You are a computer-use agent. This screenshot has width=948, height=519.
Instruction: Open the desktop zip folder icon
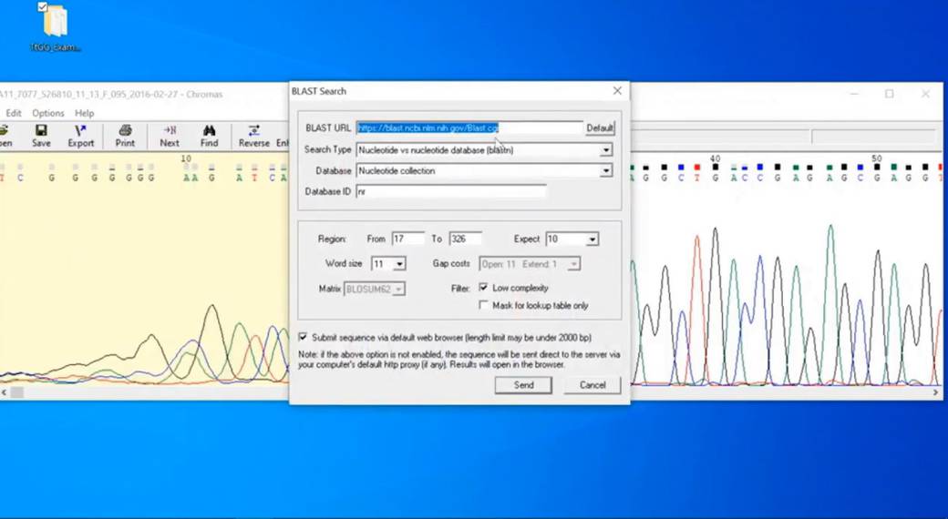coord(55,25)
